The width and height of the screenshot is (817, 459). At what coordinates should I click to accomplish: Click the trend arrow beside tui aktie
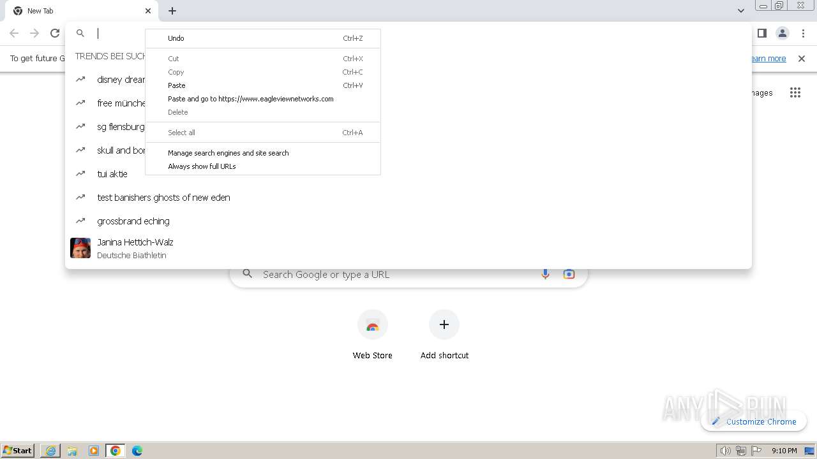(x=80, y=173)
